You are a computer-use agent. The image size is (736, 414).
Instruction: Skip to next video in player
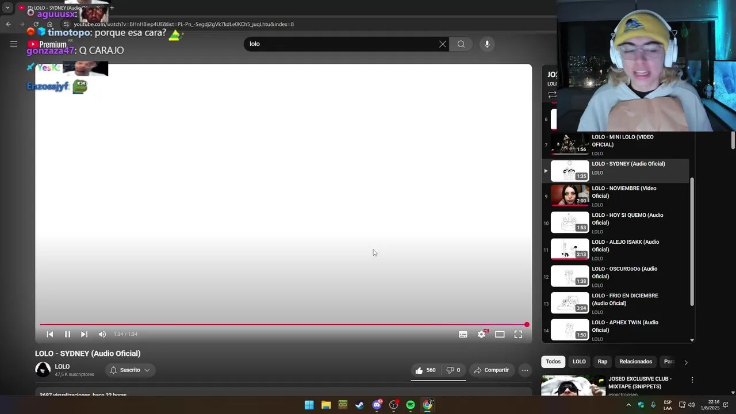(84, 334)
